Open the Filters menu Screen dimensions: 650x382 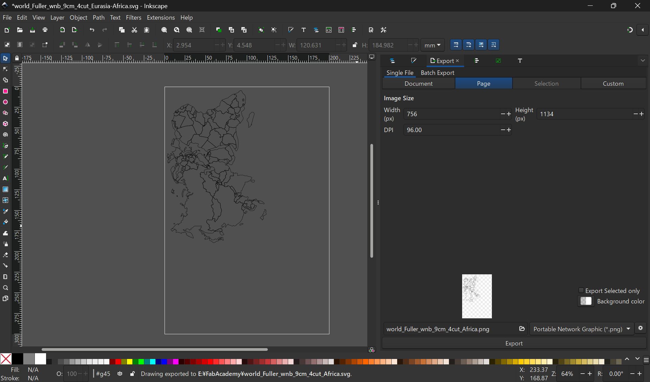point(134,18)
